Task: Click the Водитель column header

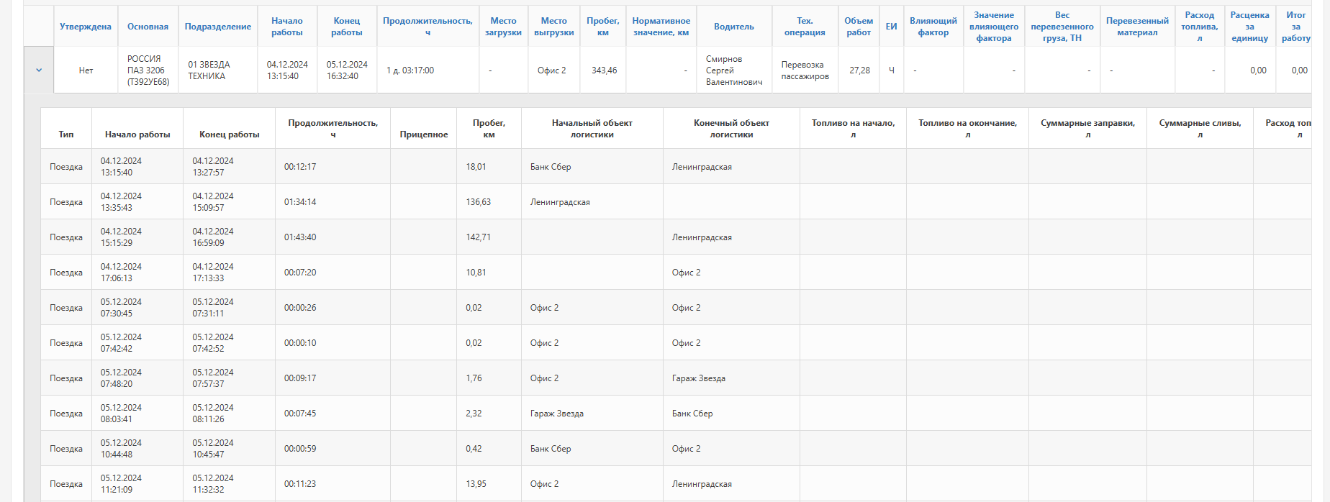Action: pyautogui.click(x=734, y=27)
